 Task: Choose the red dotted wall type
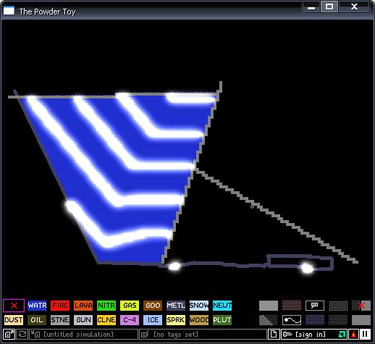pos(292,306)
